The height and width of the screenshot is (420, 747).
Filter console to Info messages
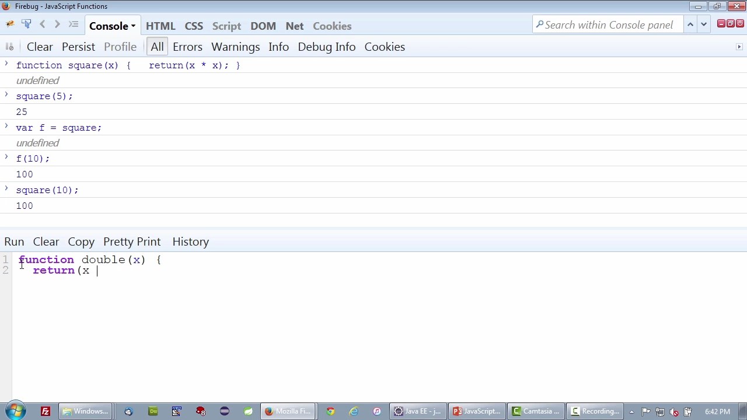(x=278, y=47)
